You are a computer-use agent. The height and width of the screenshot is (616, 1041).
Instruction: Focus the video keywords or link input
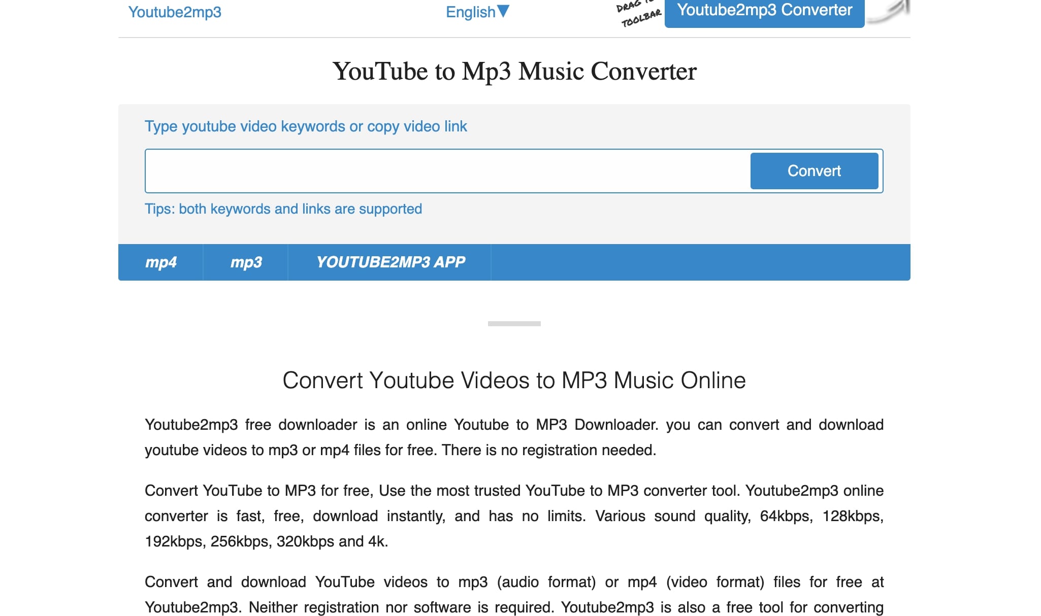[x=447, y=171]
